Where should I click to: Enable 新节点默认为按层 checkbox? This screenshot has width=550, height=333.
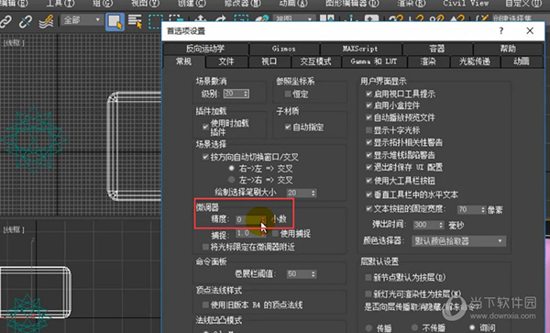point(368,277)
